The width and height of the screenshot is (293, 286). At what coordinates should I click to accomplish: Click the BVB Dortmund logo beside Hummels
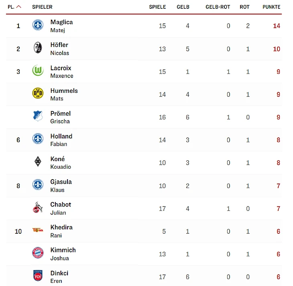click(x=38, y=94)
